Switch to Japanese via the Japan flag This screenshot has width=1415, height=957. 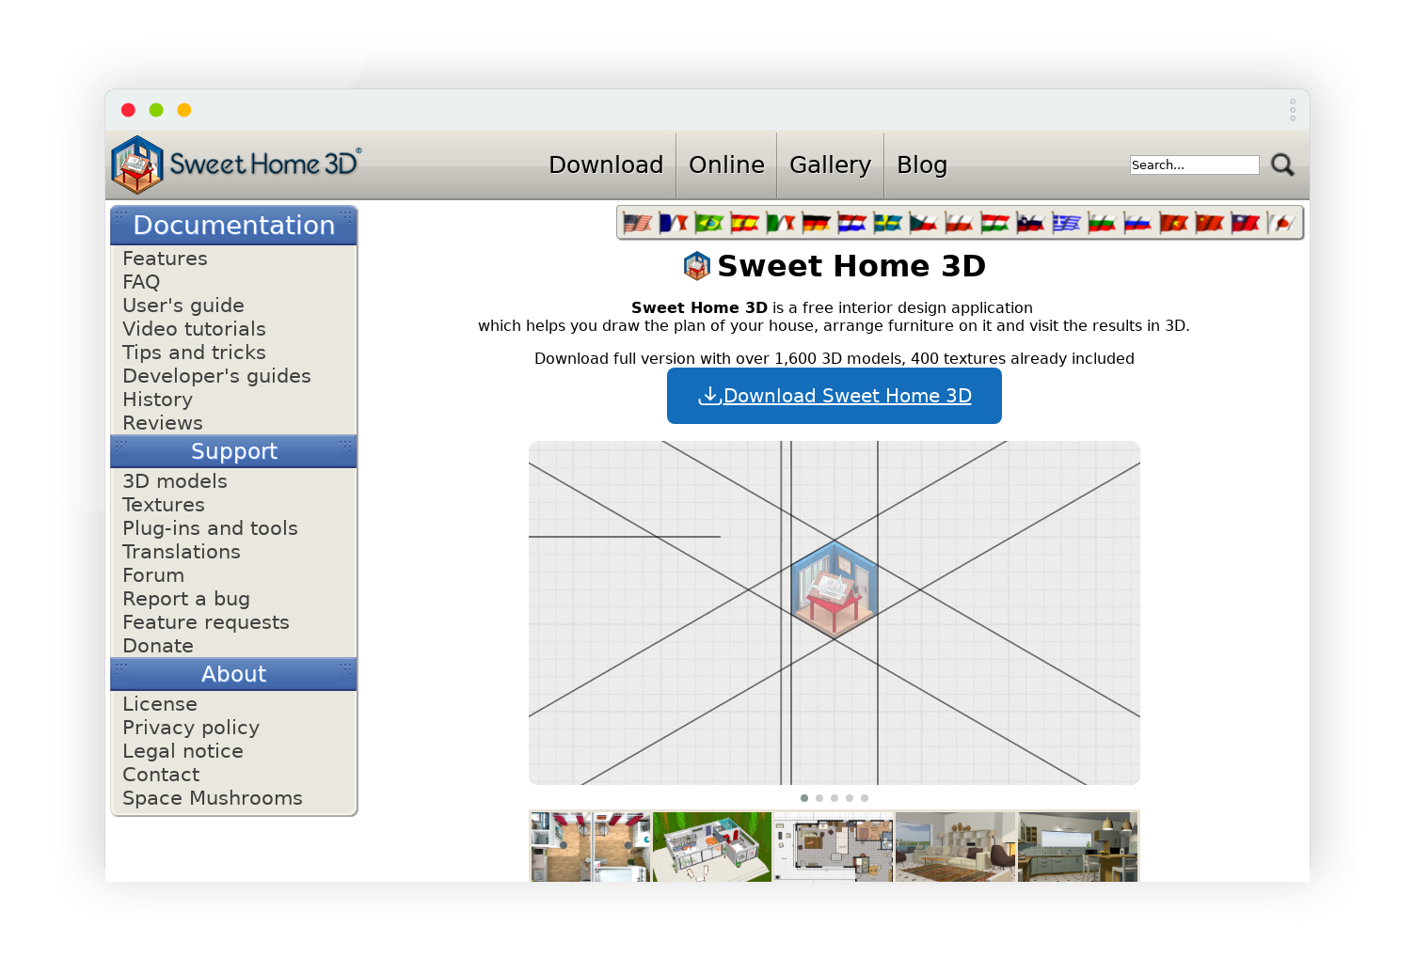(1280, 223)
